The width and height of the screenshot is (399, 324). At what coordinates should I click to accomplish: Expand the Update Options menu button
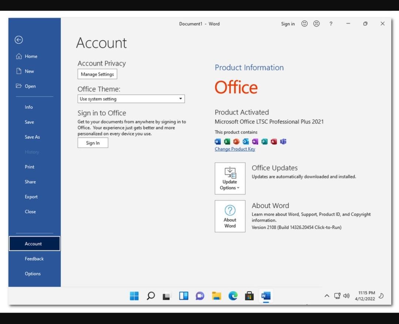tap(230, 178)
